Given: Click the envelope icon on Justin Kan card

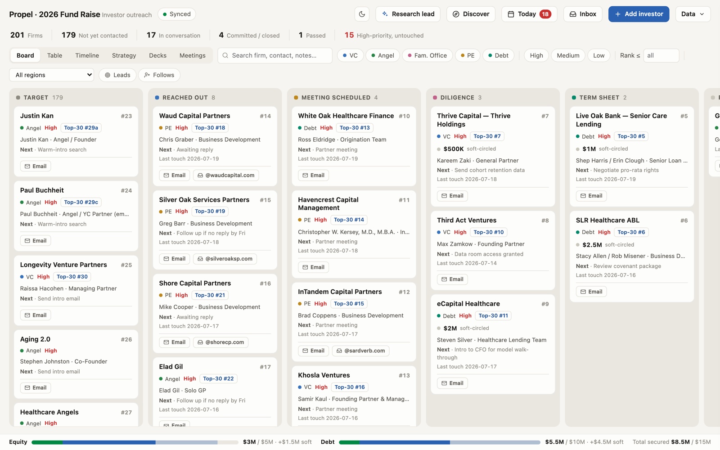Looking at the screenshot, I should [x=27, y=166].
